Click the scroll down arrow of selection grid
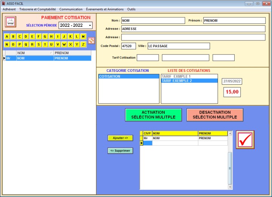The width and height of the screenshot is (272, 197). pos(230,187)
